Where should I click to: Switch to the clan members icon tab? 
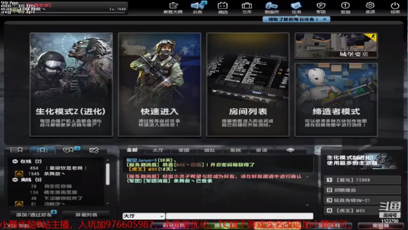pyautogui.click(x=69, y=150)
